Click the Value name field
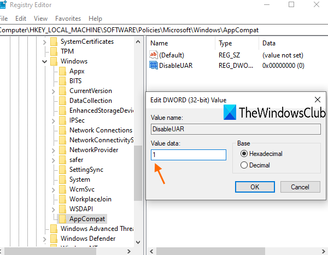Image resolution: width=328 pixels, height=255 pixels. click(x=236, y=129)
